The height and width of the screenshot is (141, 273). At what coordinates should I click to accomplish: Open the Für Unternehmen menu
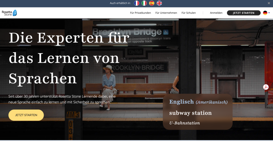(166, 13)
